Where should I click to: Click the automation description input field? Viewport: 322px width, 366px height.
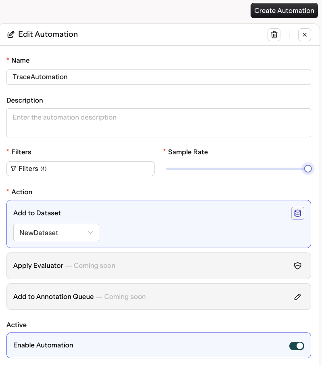point(159,122)
